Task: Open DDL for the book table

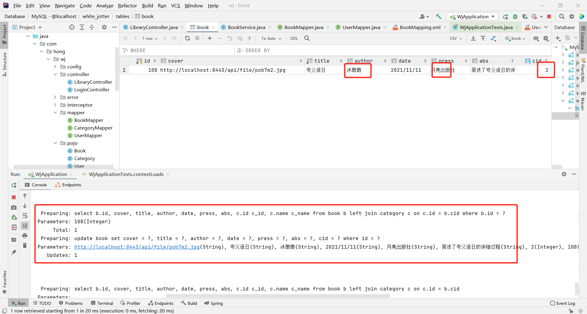Action: point(294,38)
